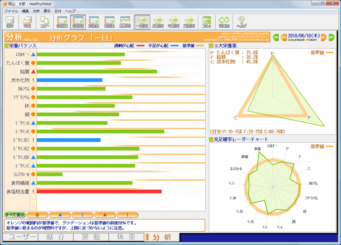Open the 日付 menu
Image resolution: width=341 pixels, height=245 pixels.
[x=58, y=11]
